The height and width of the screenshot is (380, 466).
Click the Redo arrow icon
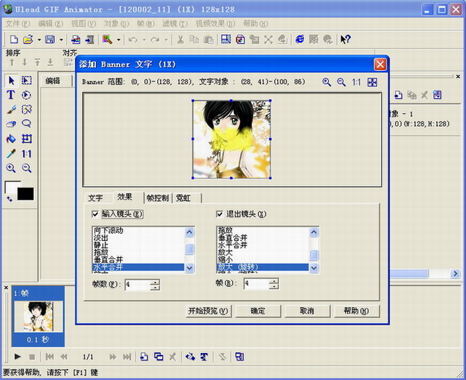point(155,39)
